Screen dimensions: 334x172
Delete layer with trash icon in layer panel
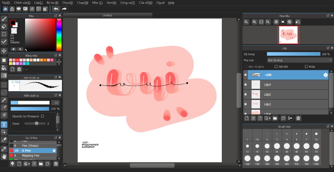point(298,118)
